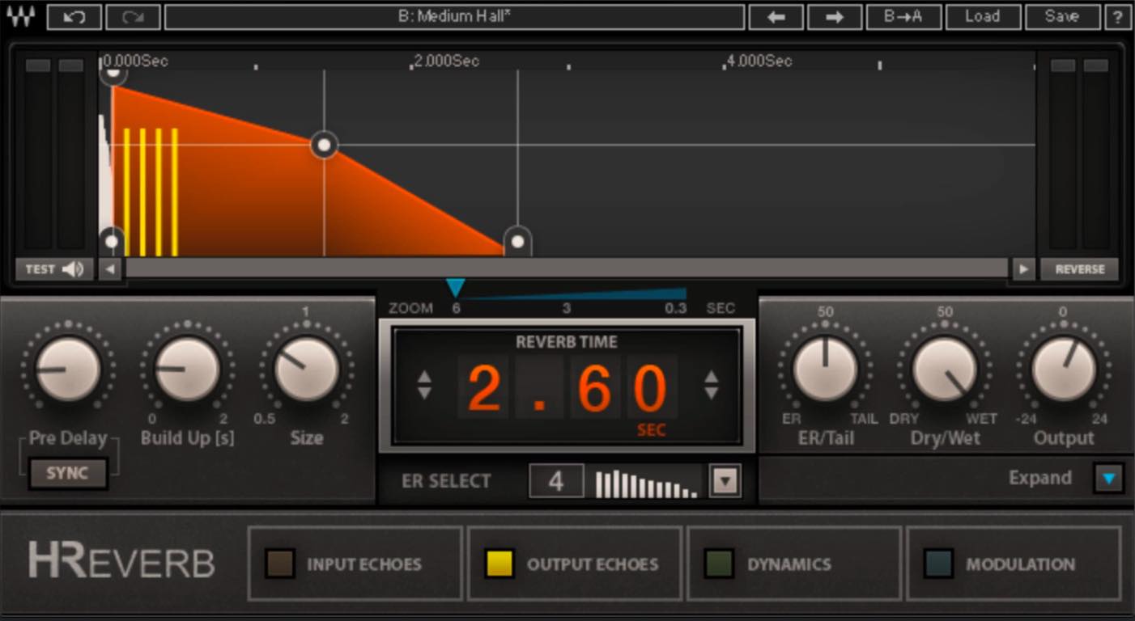Click the Pre Delay knob
Viewport: 1135px width, 621px height.
[x=68, y=369]
